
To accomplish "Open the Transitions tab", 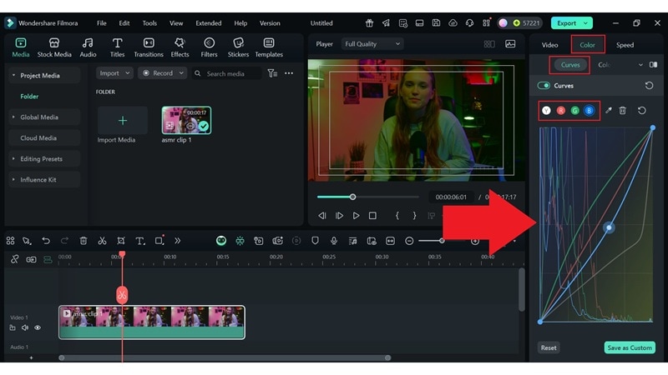I will coord(149,47).
